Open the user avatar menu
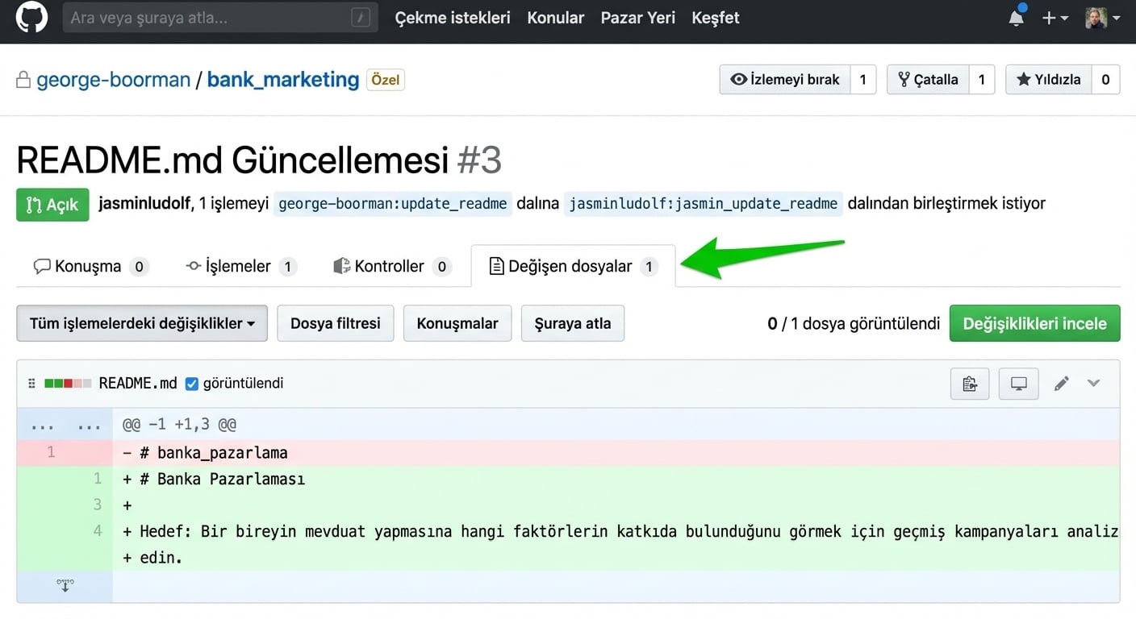Viewport: 1136px width, 619px height. pos(1102,18)
